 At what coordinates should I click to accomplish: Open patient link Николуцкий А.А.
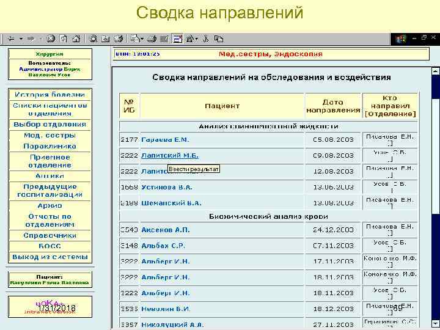point(172,324)
